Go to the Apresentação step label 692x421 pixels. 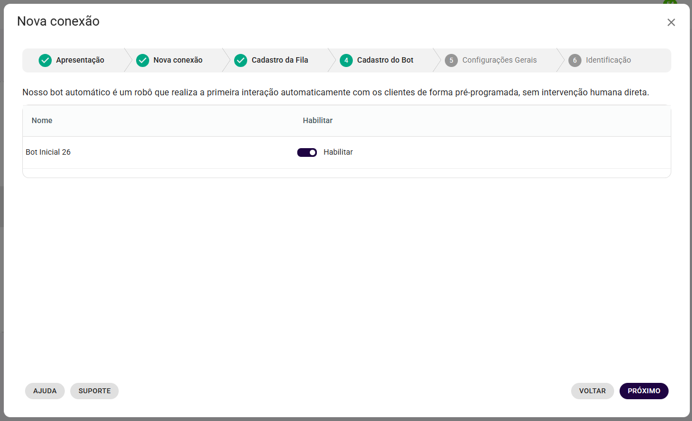(x=80, y=60)
